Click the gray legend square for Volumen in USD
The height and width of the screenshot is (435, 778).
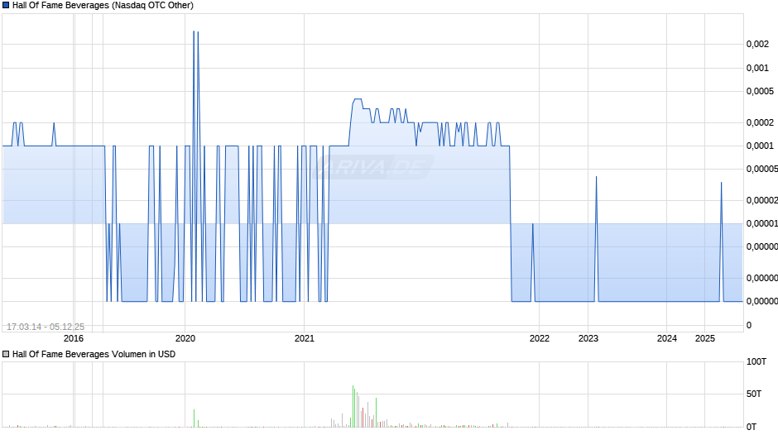(x=6, y=354)
